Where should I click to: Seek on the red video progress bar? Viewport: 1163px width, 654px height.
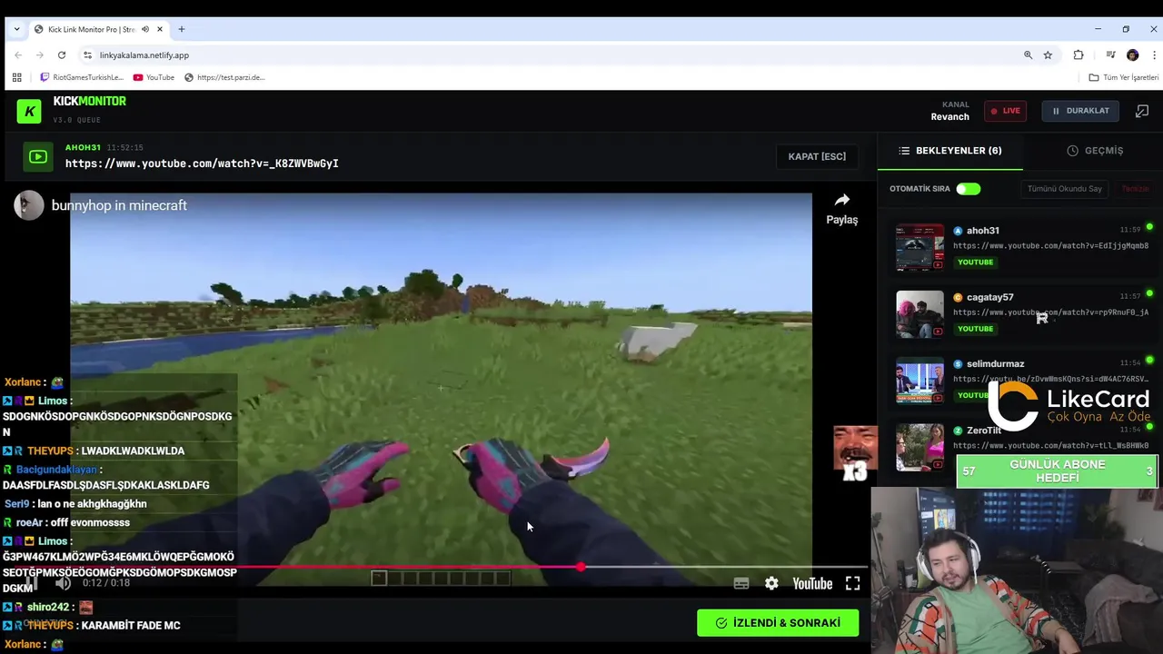click(x=440, y=567)
